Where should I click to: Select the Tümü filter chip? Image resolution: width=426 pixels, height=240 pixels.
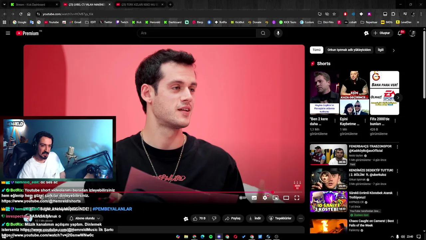pyautogui.click(x=317, y=50)
